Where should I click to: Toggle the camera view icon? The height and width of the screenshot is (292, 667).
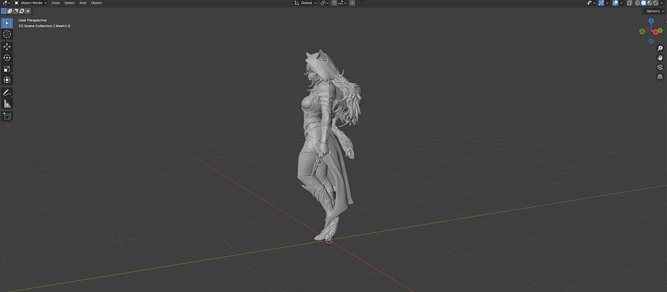[660, 67]
